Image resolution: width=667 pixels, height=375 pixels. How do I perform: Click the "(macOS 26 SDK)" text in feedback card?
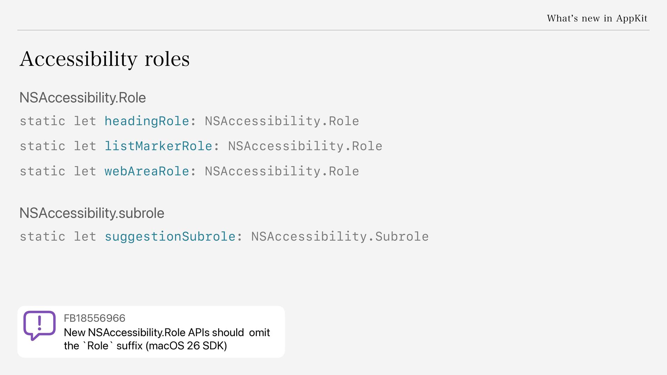tap(186, 346)
